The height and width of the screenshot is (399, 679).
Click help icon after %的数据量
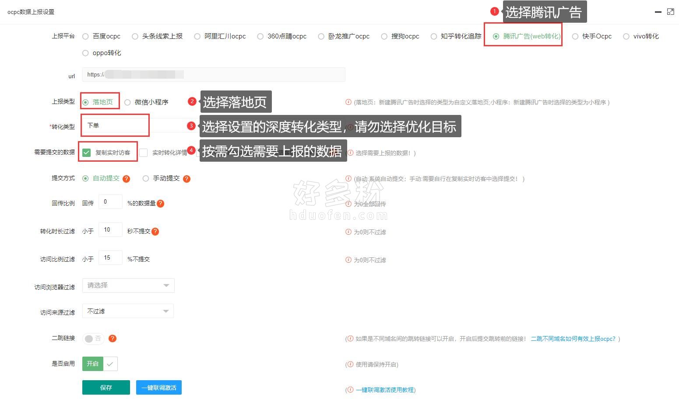pos(160,203)
